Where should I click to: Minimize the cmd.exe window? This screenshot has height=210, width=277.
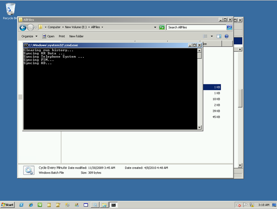coord(190,45)
